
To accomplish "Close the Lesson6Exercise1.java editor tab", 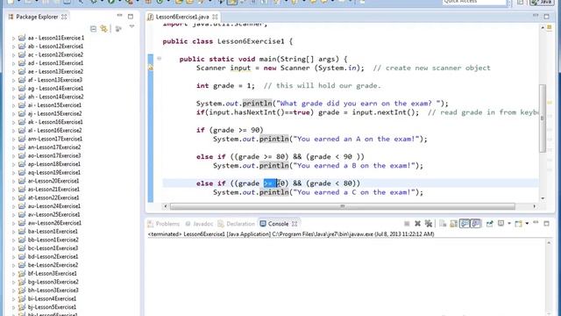I will [x=215, y=17].
